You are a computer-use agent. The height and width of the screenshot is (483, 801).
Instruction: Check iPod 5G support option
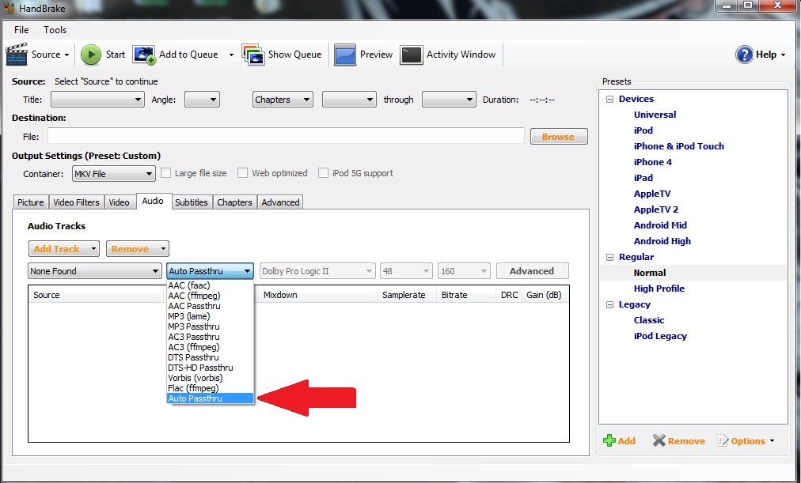(323, 173)
